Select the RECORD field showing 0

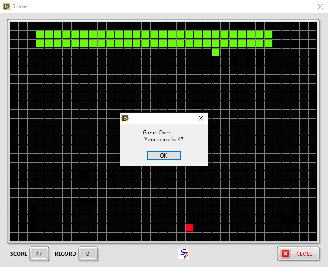coord(88,254)
